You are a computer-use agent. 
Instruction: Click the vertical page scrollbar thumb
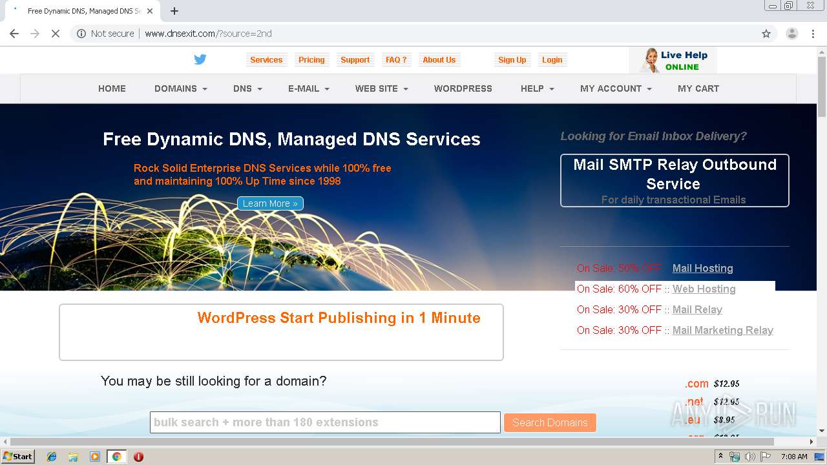[822, 87]
